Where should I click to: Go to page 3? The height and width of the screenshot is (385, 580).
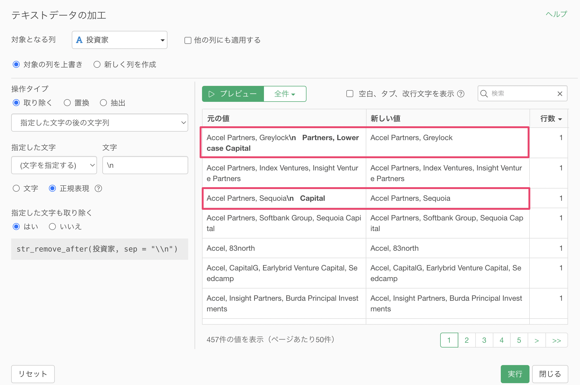[x=484, y=340]
